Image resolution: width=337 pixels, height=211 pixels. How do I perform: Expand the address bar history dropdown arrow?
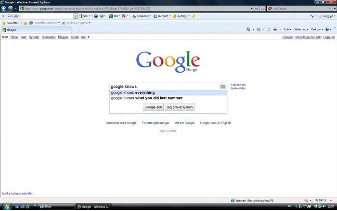pyautogui.click(x=252, y=9)
